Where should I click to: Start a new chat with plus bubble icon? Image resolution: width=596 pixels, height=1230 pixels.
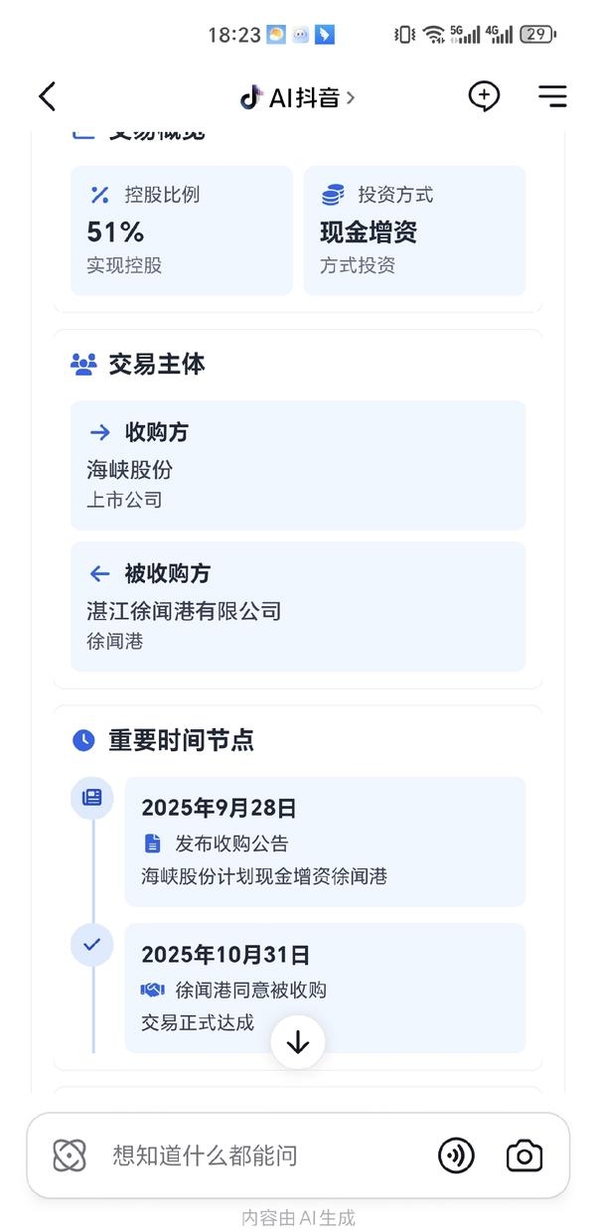(484, 96)
